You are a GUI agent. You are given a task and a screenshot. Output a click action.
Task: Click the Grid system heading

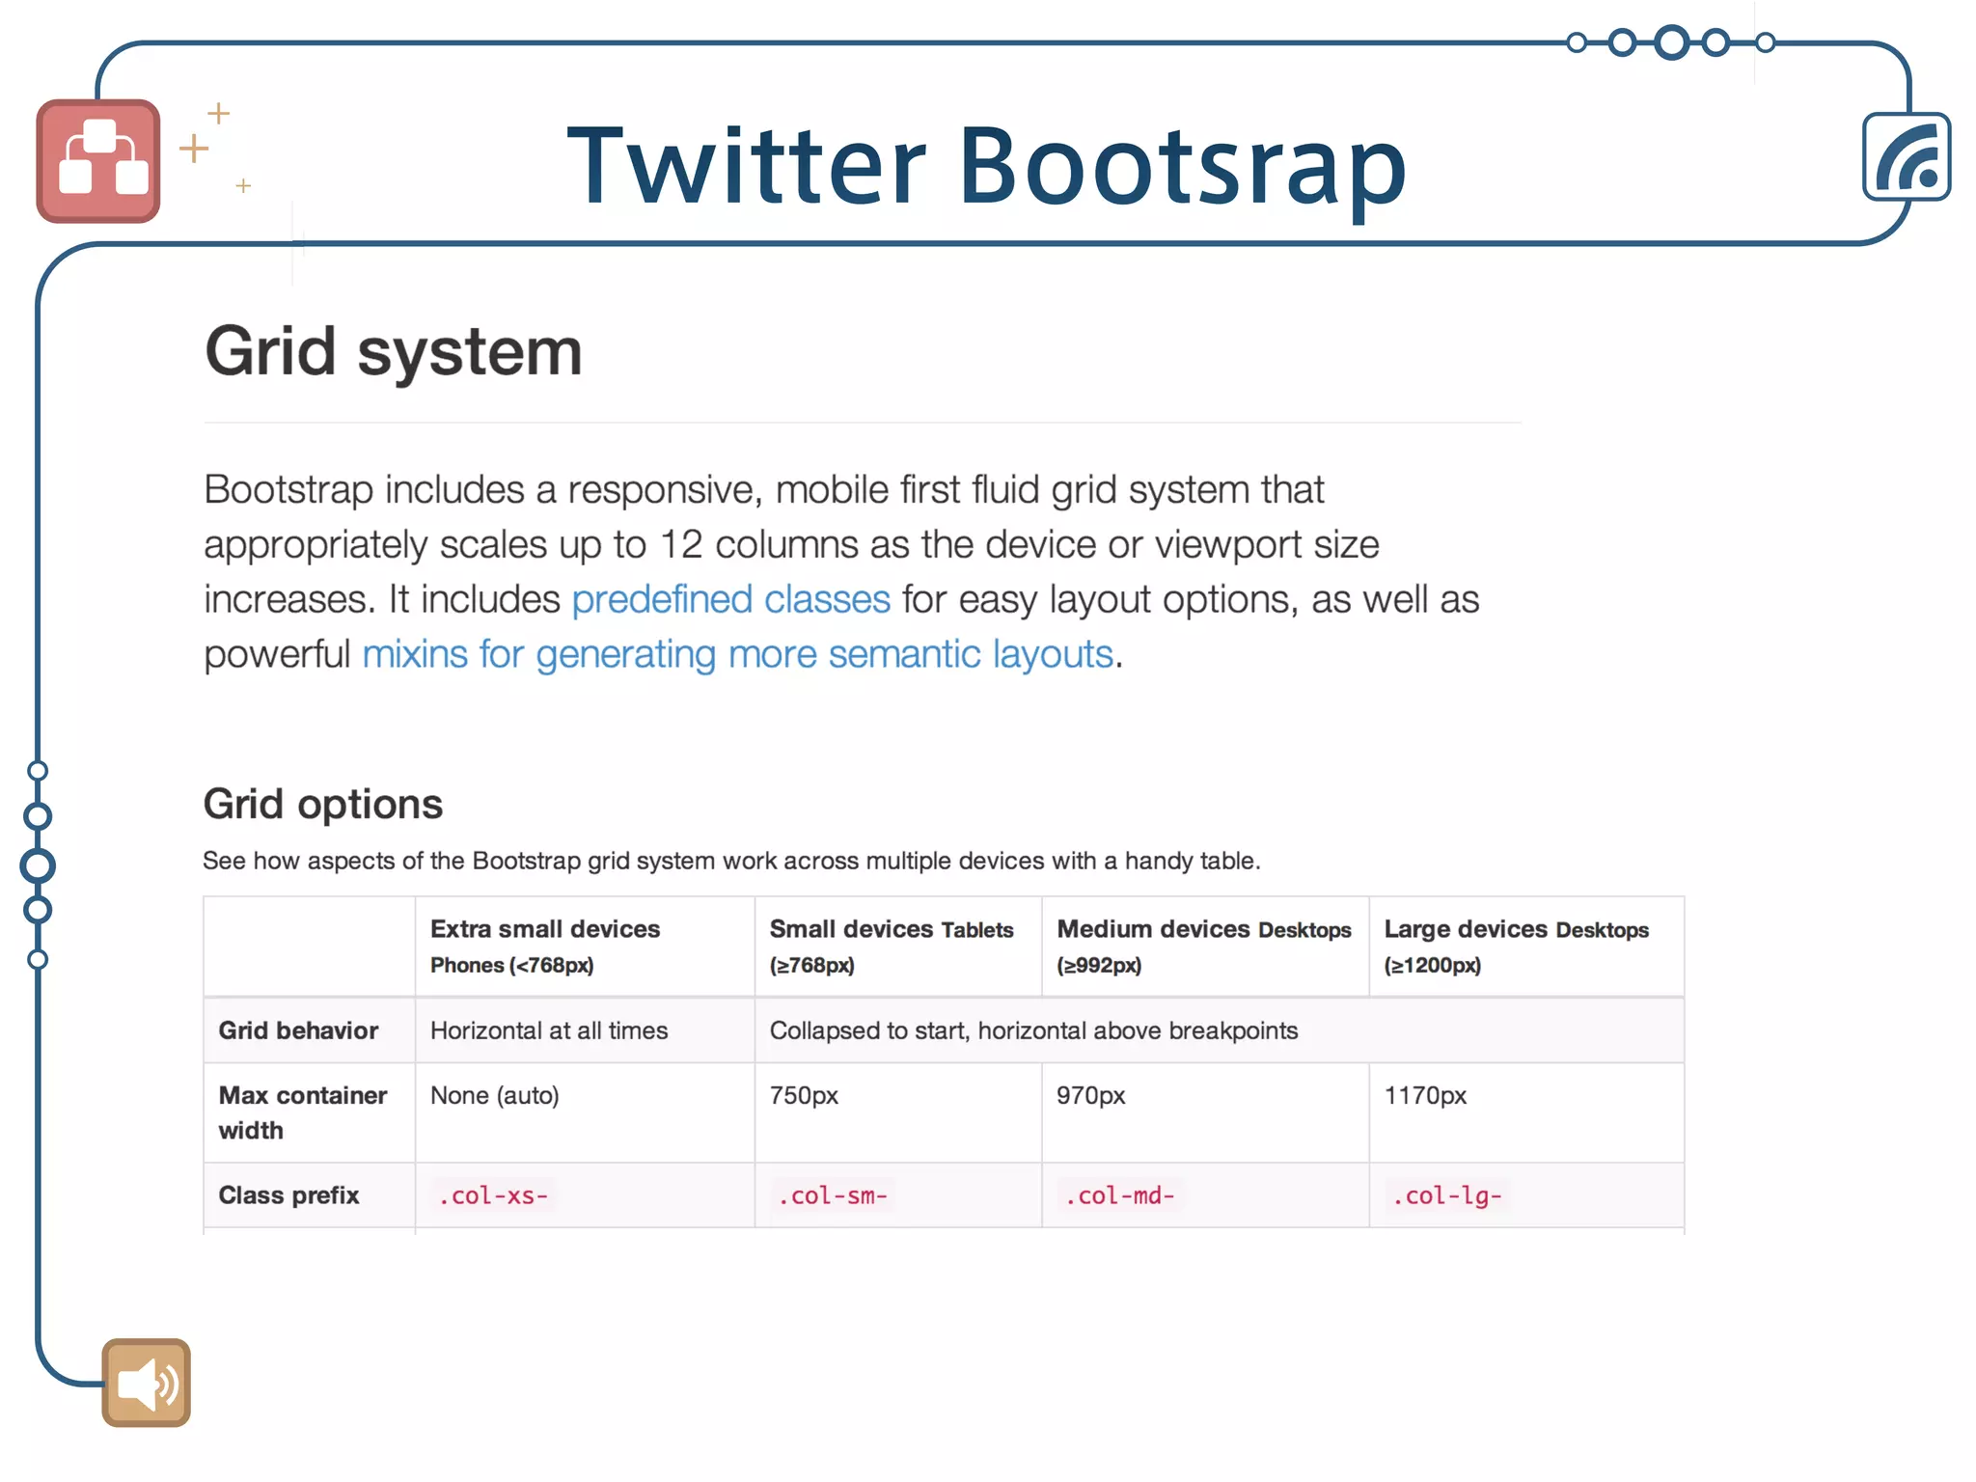[x=394, y=351]
